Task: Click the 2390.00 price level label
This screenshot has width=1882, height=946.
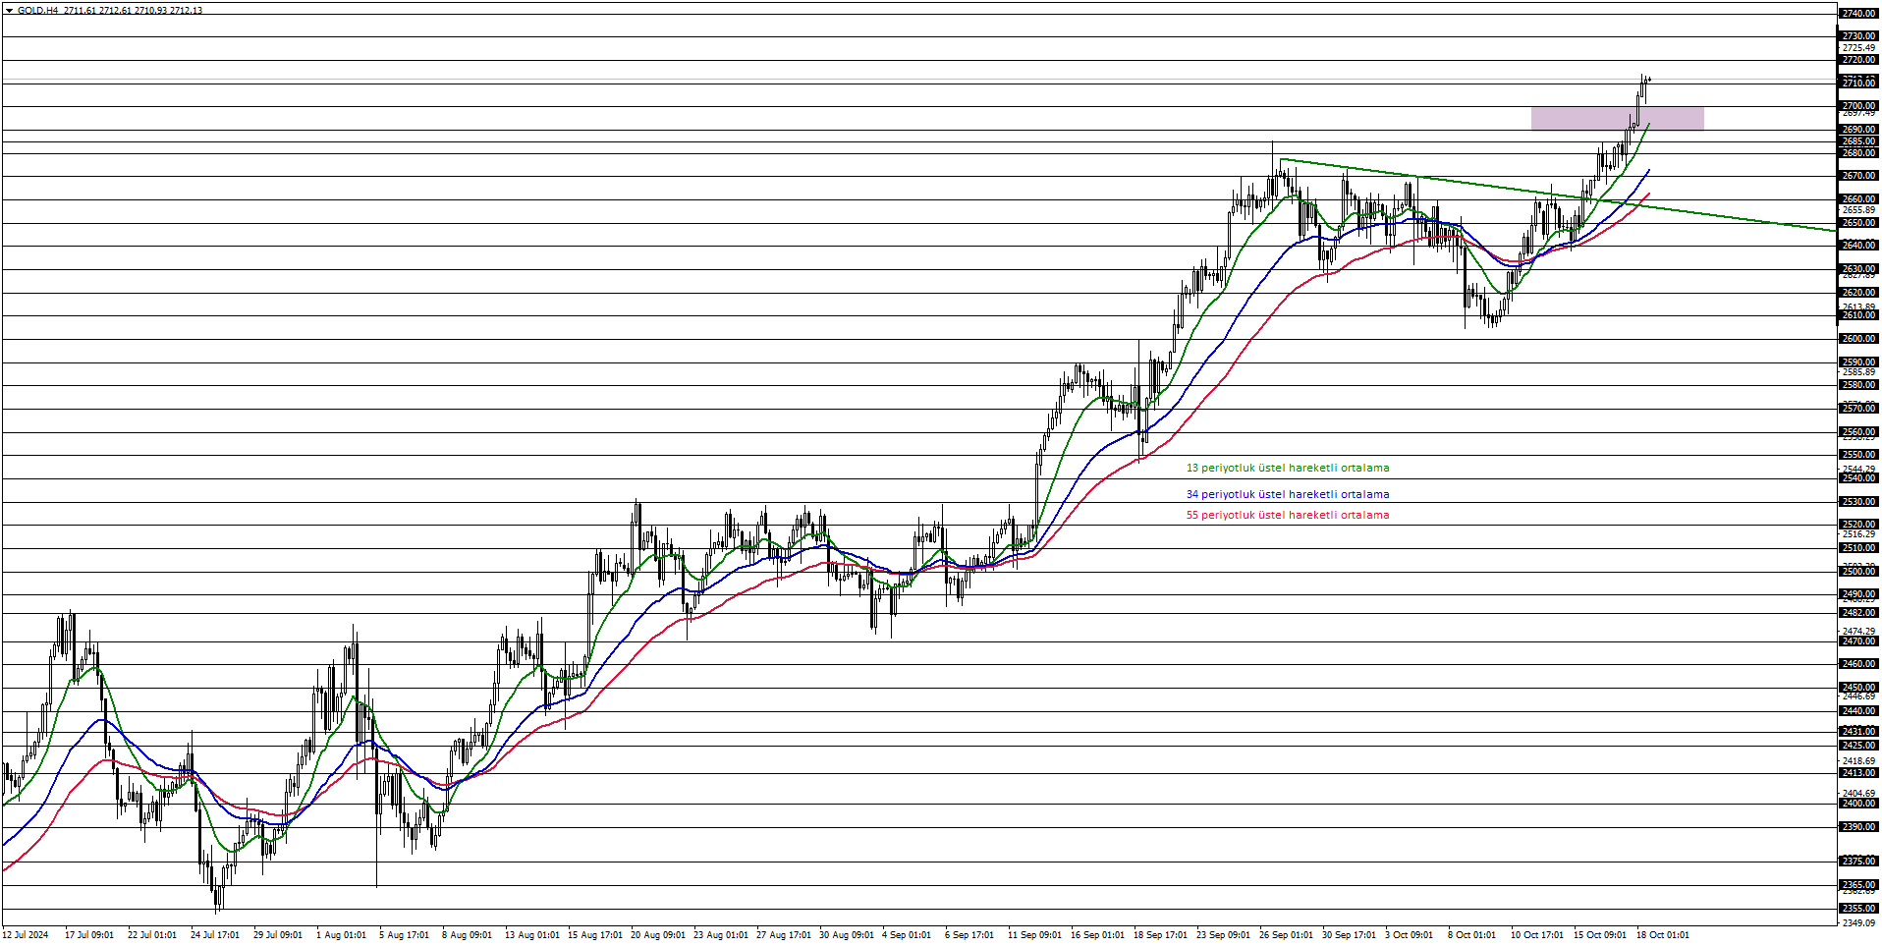Action: pos(1858,827)
